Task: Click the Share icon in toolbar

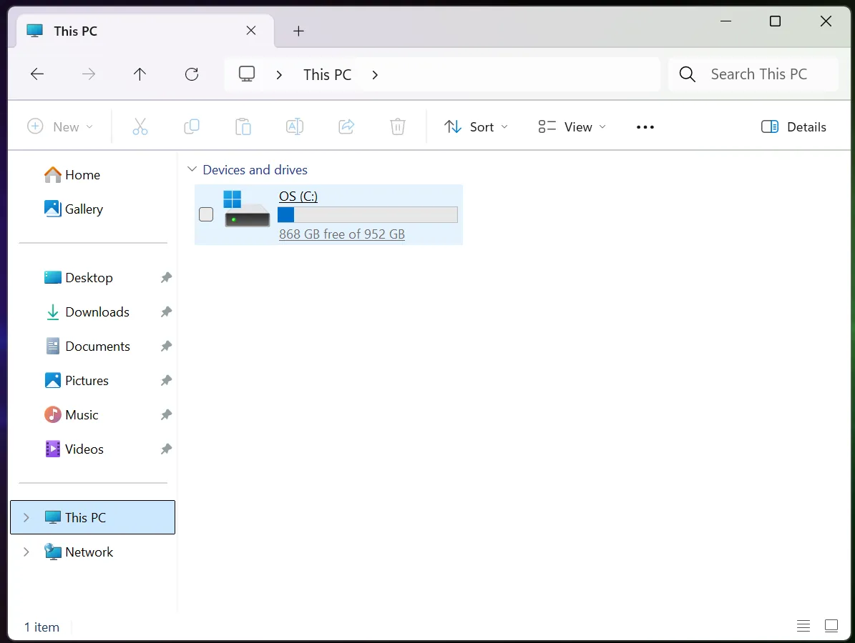Action: [x=346, y=127]
